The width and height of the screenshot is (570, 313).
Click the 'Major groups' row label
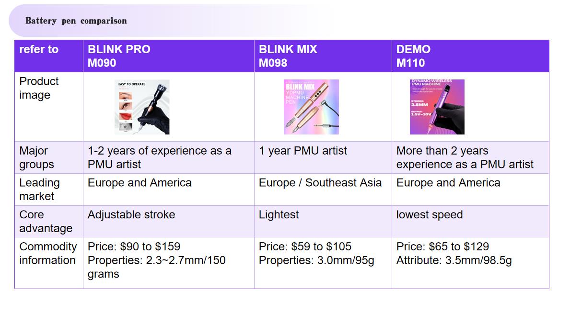click(x=49, y=157)
